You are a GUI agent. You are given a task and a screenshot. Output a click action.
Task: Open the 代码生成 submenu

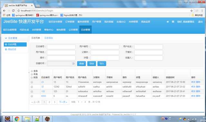click(x=24, y=30)
